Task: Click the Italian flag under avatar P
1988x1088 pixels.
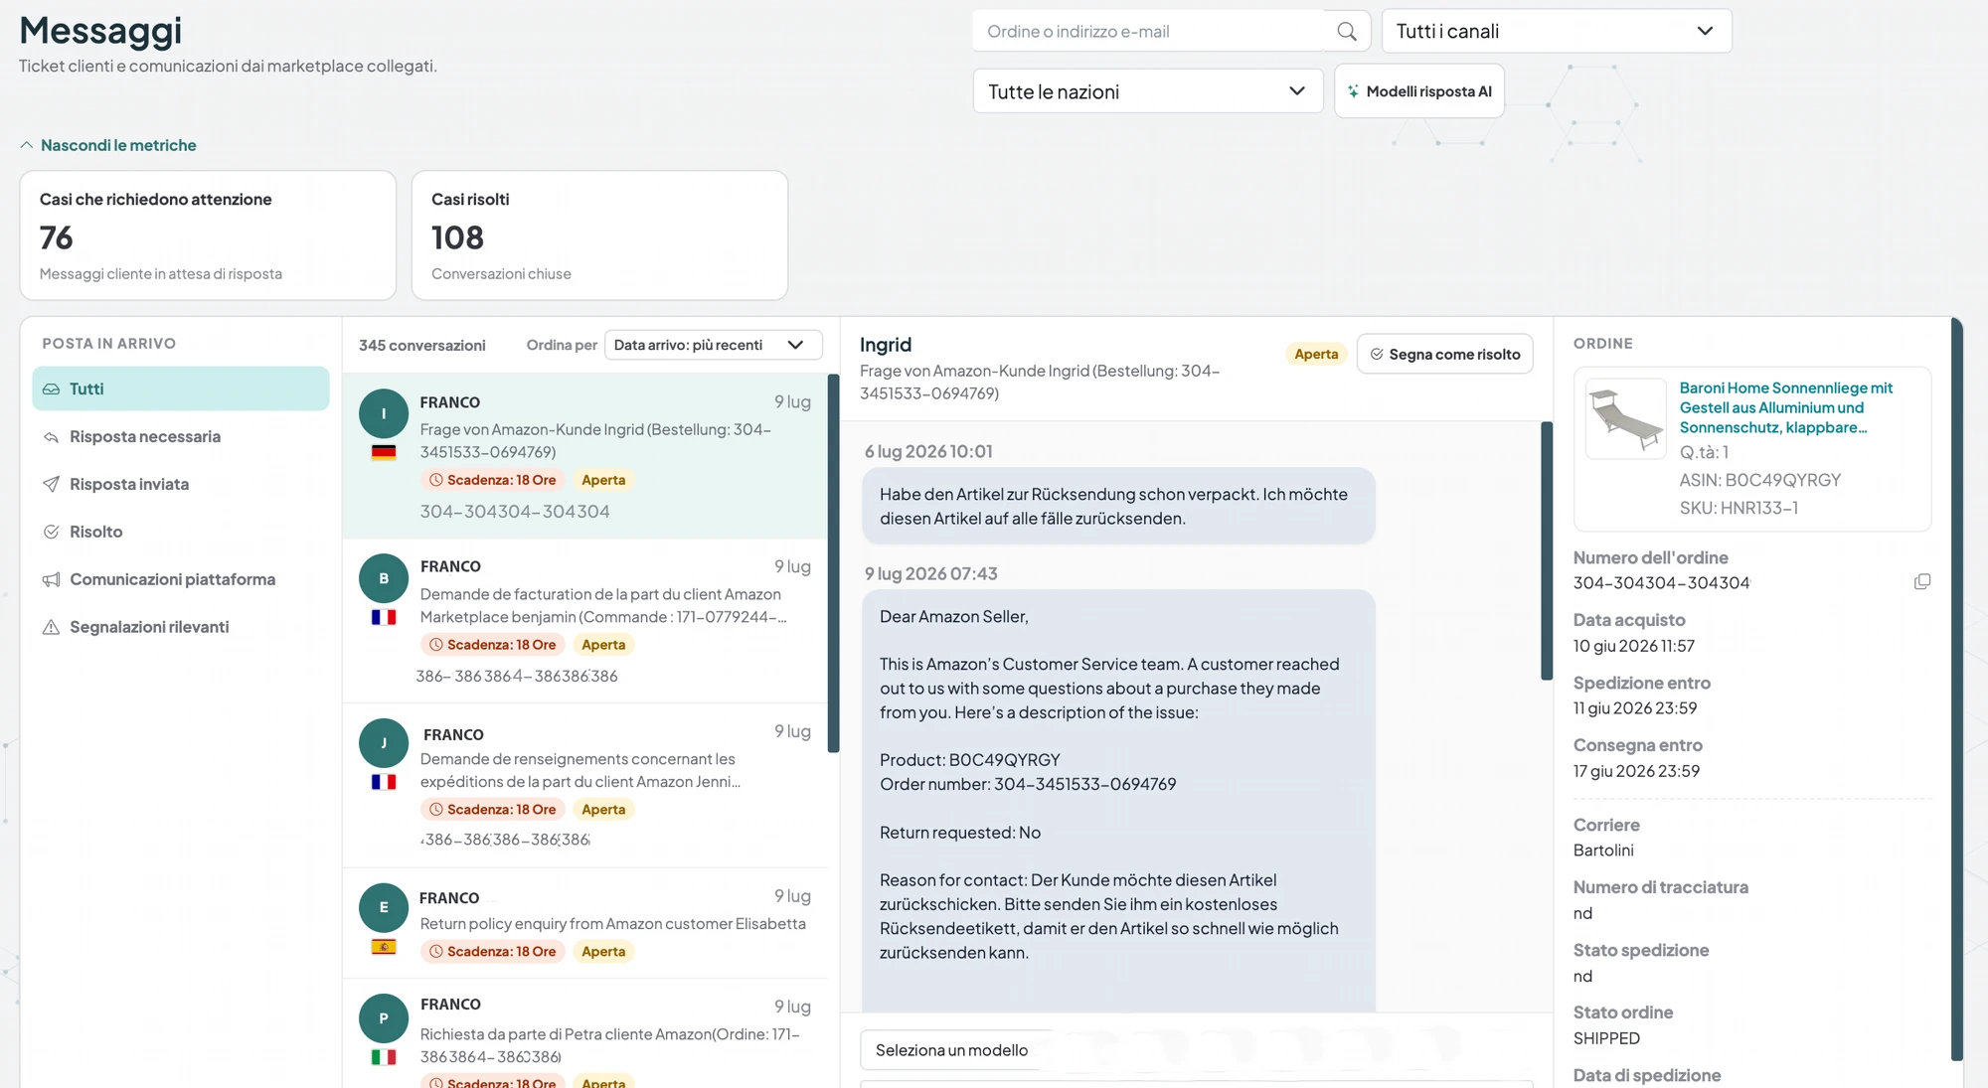Action: [384, 1057]
